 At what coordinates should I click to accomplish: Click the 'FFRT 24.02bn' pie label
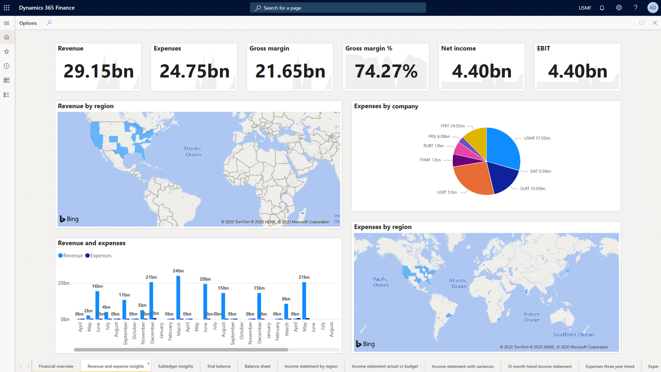[x=453, y=126]
